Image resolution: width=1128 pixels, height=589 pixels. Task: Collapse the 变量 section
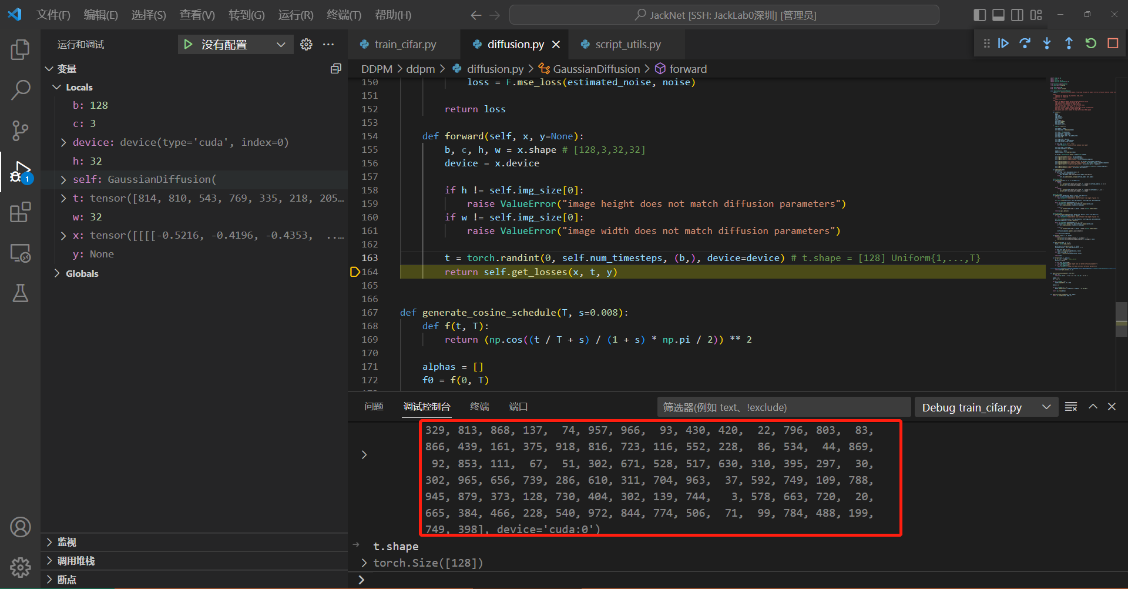49,69
